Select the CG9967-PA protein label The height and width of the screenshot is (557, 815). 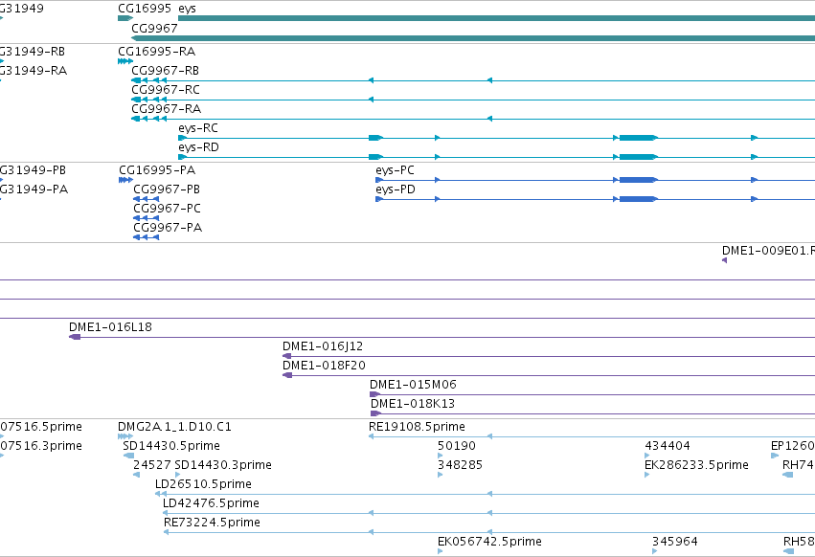click(x=168, y=228)
